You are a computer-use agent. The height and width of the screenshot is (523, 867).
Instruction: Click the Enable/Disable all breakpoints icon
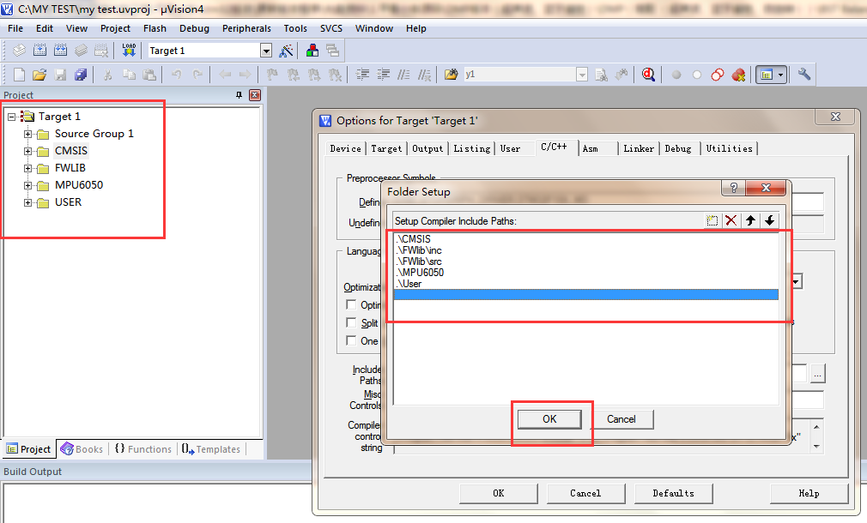tap(718, 75)
